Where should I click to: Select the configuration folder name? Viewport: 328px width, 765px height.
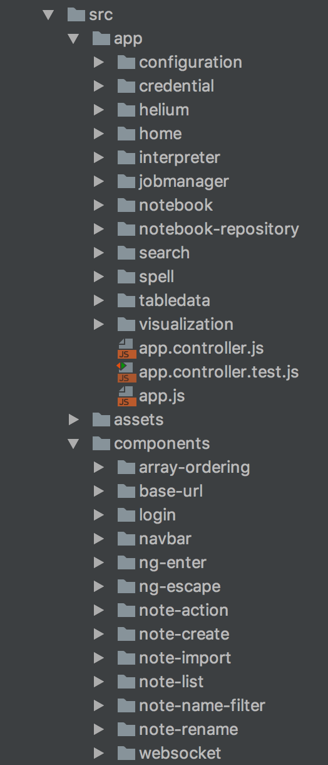point(190,63)
